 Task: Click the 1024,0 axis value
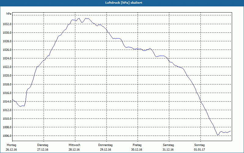(x=6, y=58)
